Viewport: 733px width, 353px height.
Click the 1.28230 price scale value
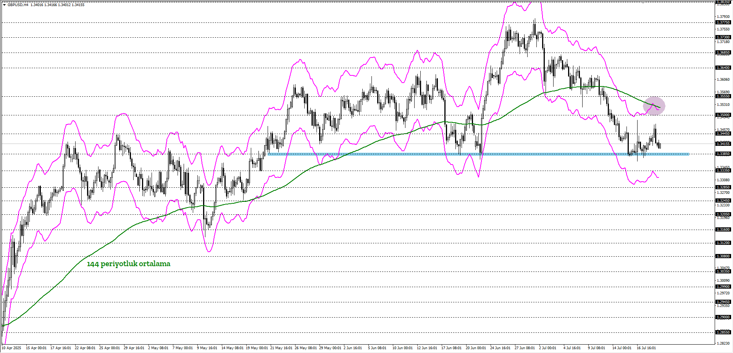(x=723, y=343)
